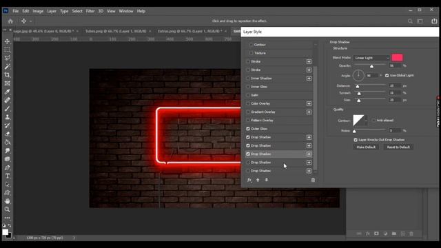This screenshot has width=441, height=248.
Task: Enable the Inner Glow effect checkbox
Action: [248, 87]
